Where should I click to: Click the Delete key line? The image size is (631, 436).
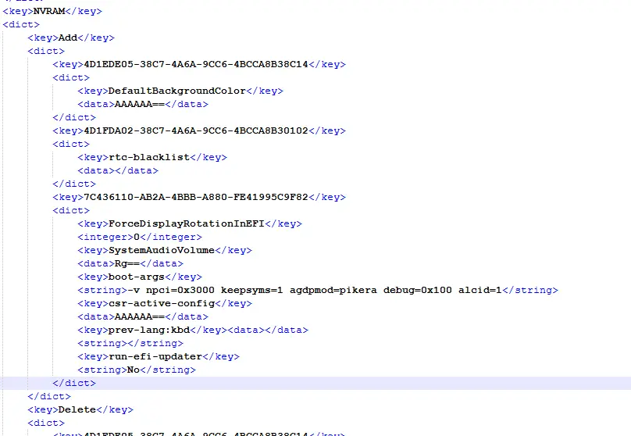click(x=80, y=410)
